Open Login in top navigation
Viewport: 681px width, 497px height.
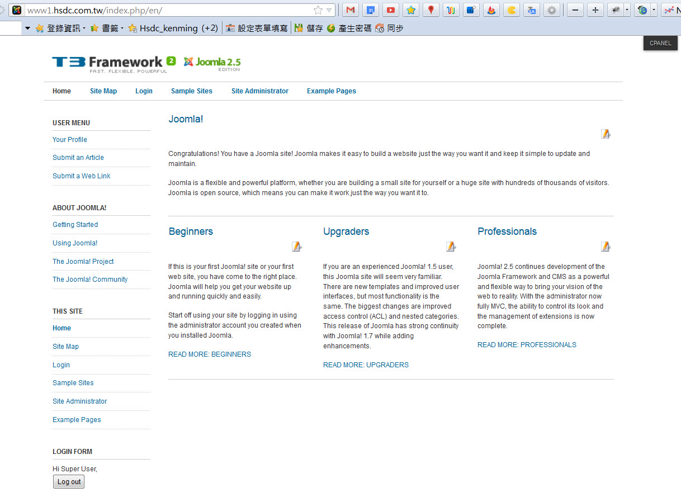pyautogui.click(x=144, y=91)
